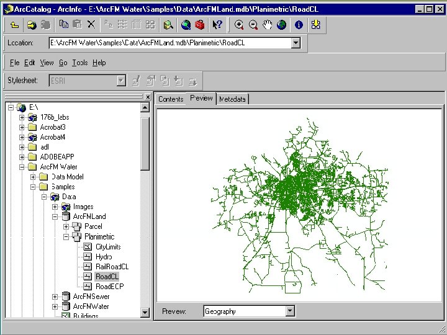Screen dimensions: 447x335
Task: Click the tree scrollbar up arrow
Action: [x=145, y=108]
